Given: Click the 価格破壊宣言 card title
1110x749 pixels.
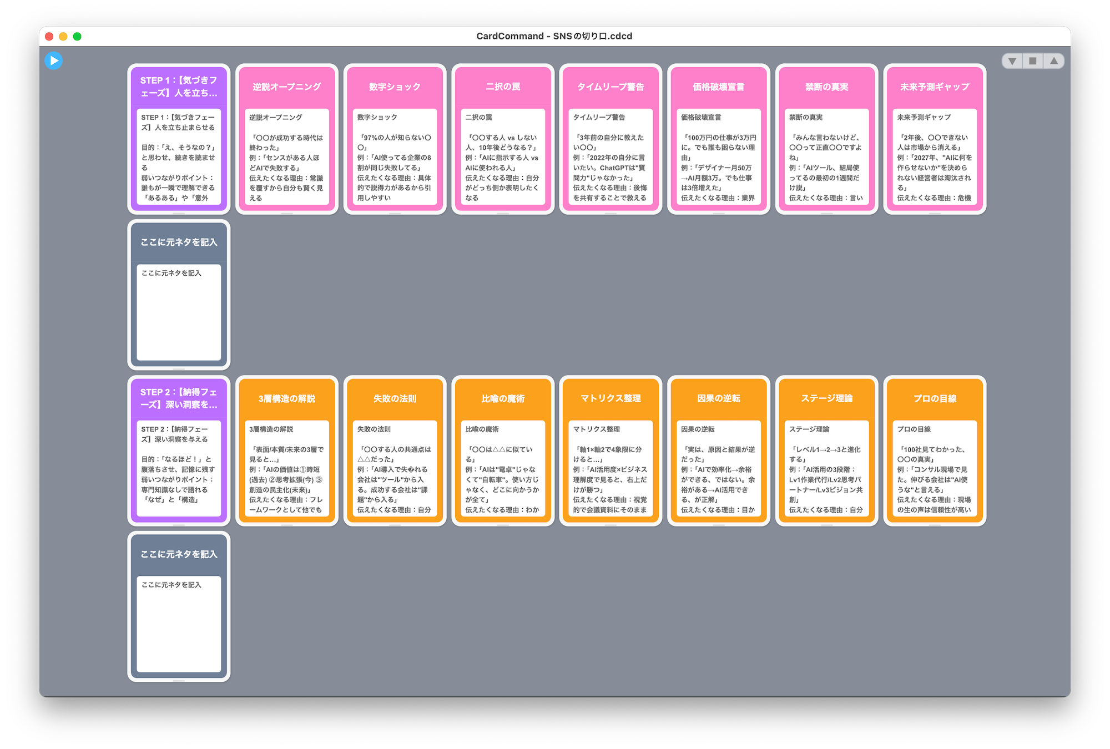Looking at the screenshot, I should (x=719, y=87).
